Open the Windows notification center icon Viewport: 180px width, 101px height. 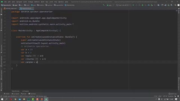pyautogui.click(x=176, y=99)
